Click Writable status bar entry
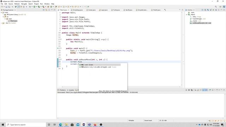The width and height of the screenshot is (226, 127). tap(131, 121)
